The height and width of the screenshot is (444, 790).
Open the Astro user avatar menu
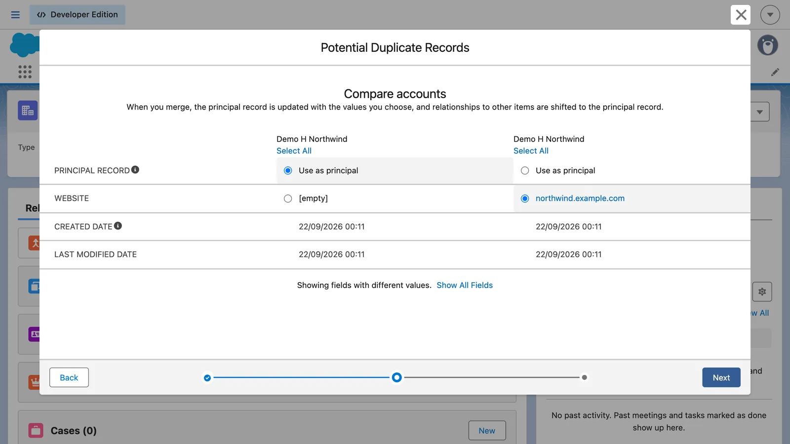click(x=768, y=45)
